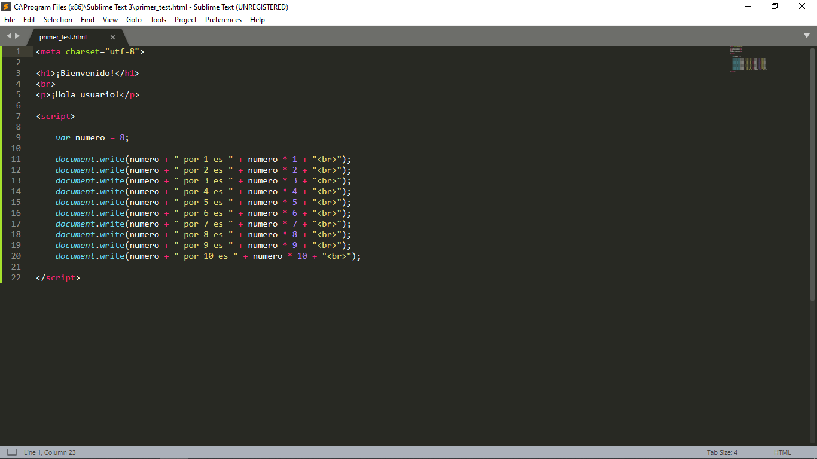Viewport: 817px width, 459px height.
Task: Click the 'utf-8' attribute value
Action: tap(122, 52)
